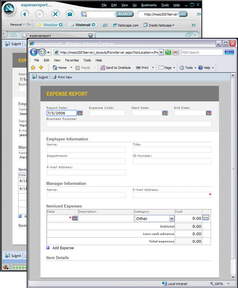Click the IE Print toolbar button

[142, 68]
